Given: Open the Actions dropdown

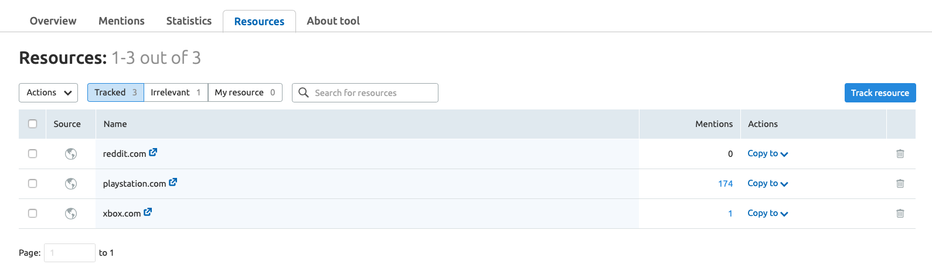Looking at the screenshot, I should tap(49, 92).
